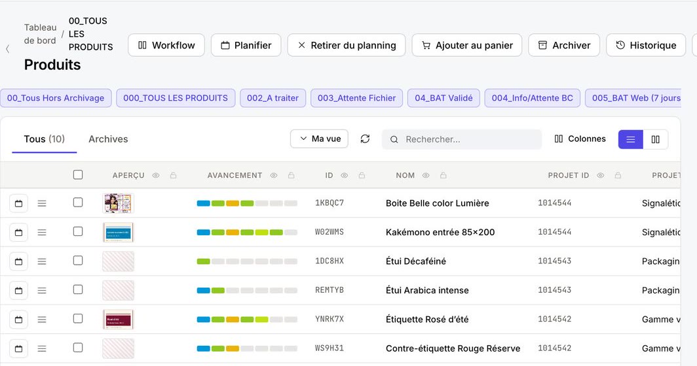Open the Colonnes selector
The height and width of the screenshot is (366, 697).
tap(580, 139)
